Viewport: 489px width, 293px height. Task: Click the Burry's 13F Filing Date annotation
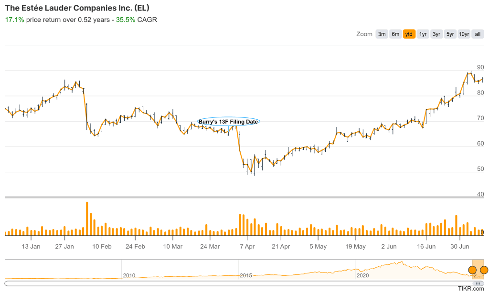(228, 122)
